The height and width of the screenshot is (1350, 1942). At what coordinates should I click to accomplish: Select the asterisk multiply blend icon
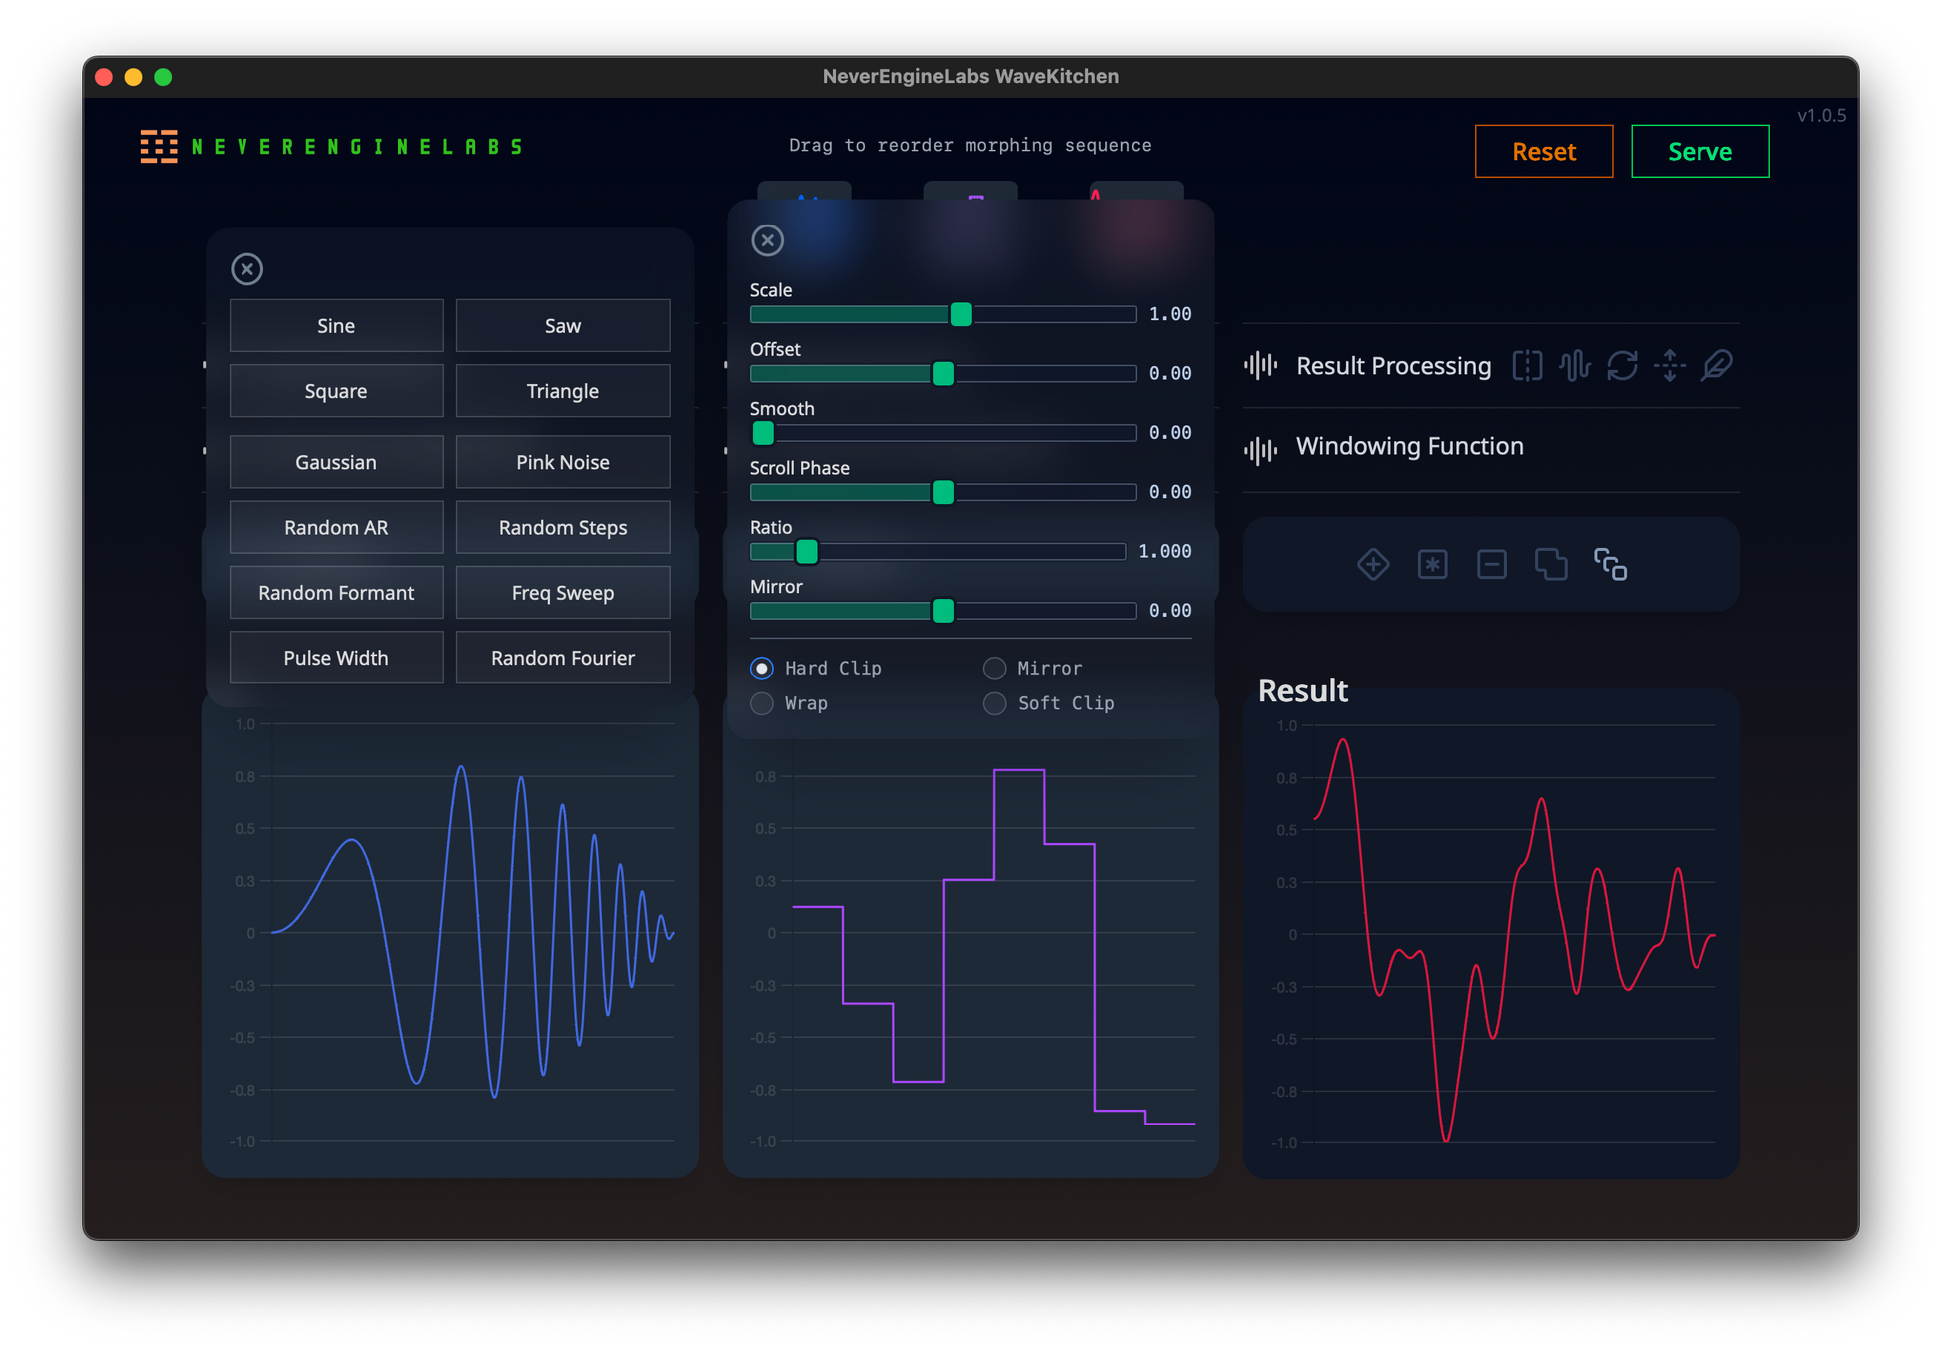coord(1432,565)
